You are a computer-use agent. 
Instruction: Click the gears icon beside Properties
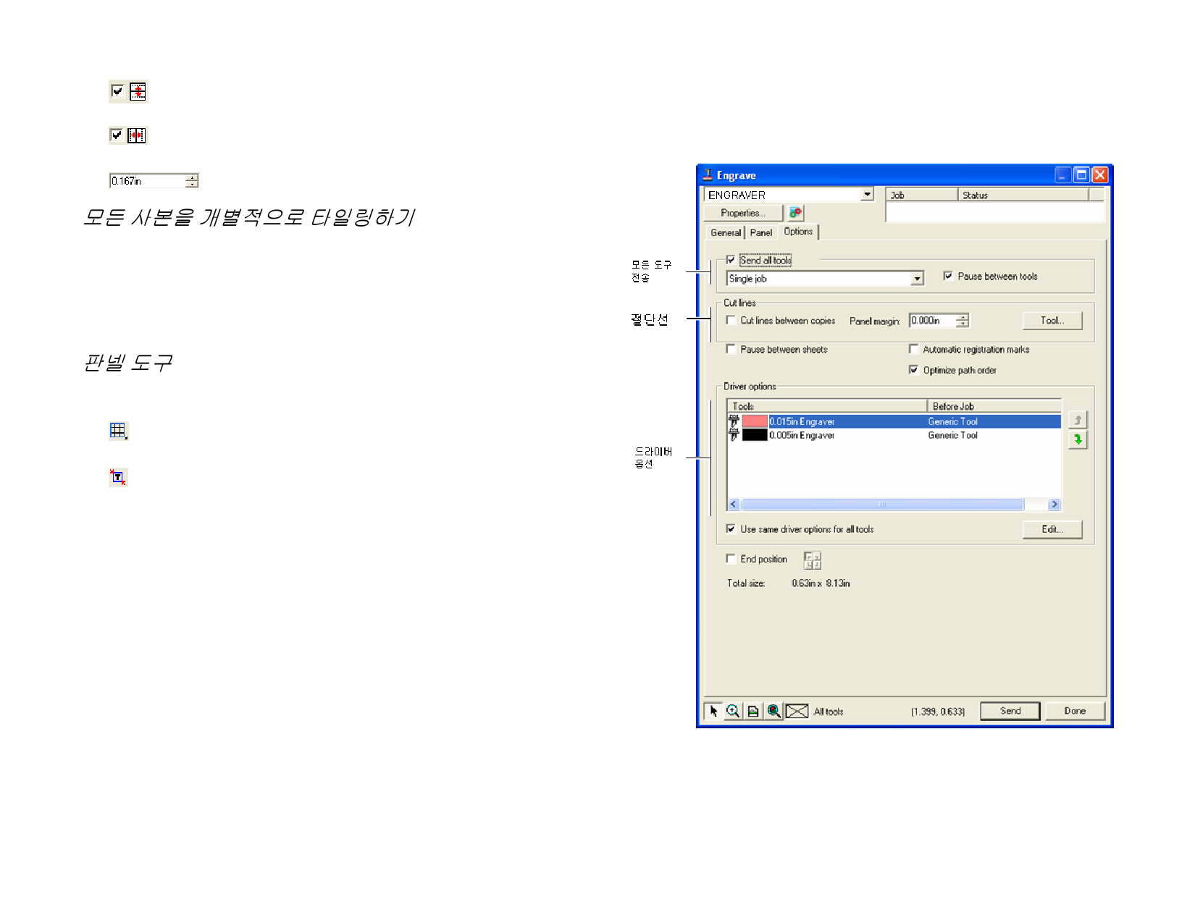click(795, 213)
